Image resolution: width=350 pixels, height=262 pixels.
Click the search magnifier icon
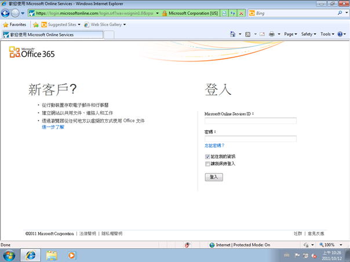[340, 13]
